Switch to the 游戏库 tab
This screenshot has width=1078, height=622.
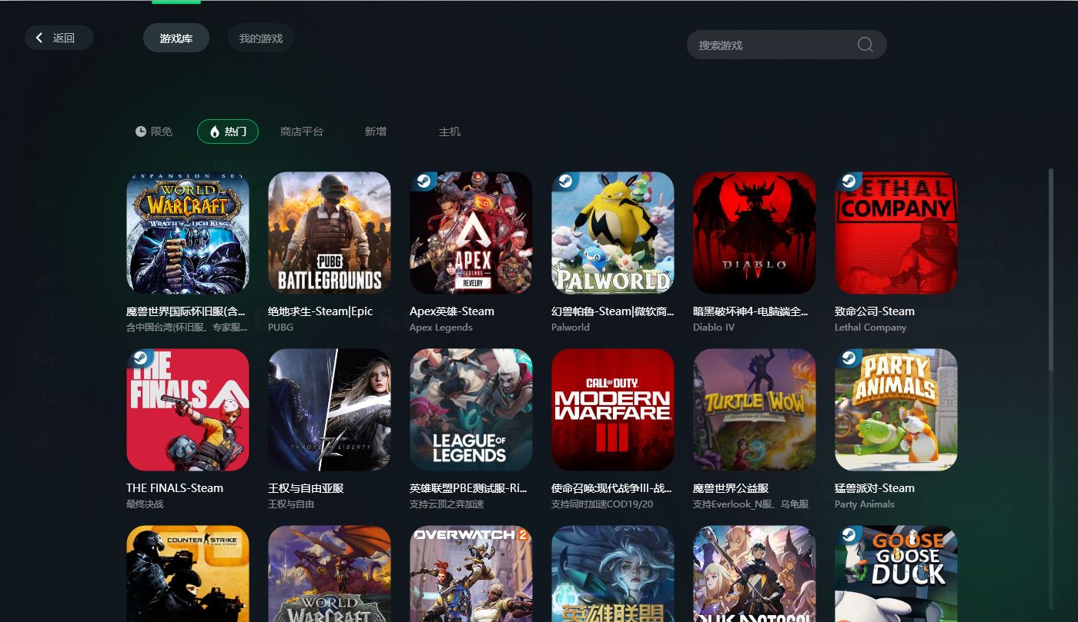pyautogui.click(x=176, y=38)
